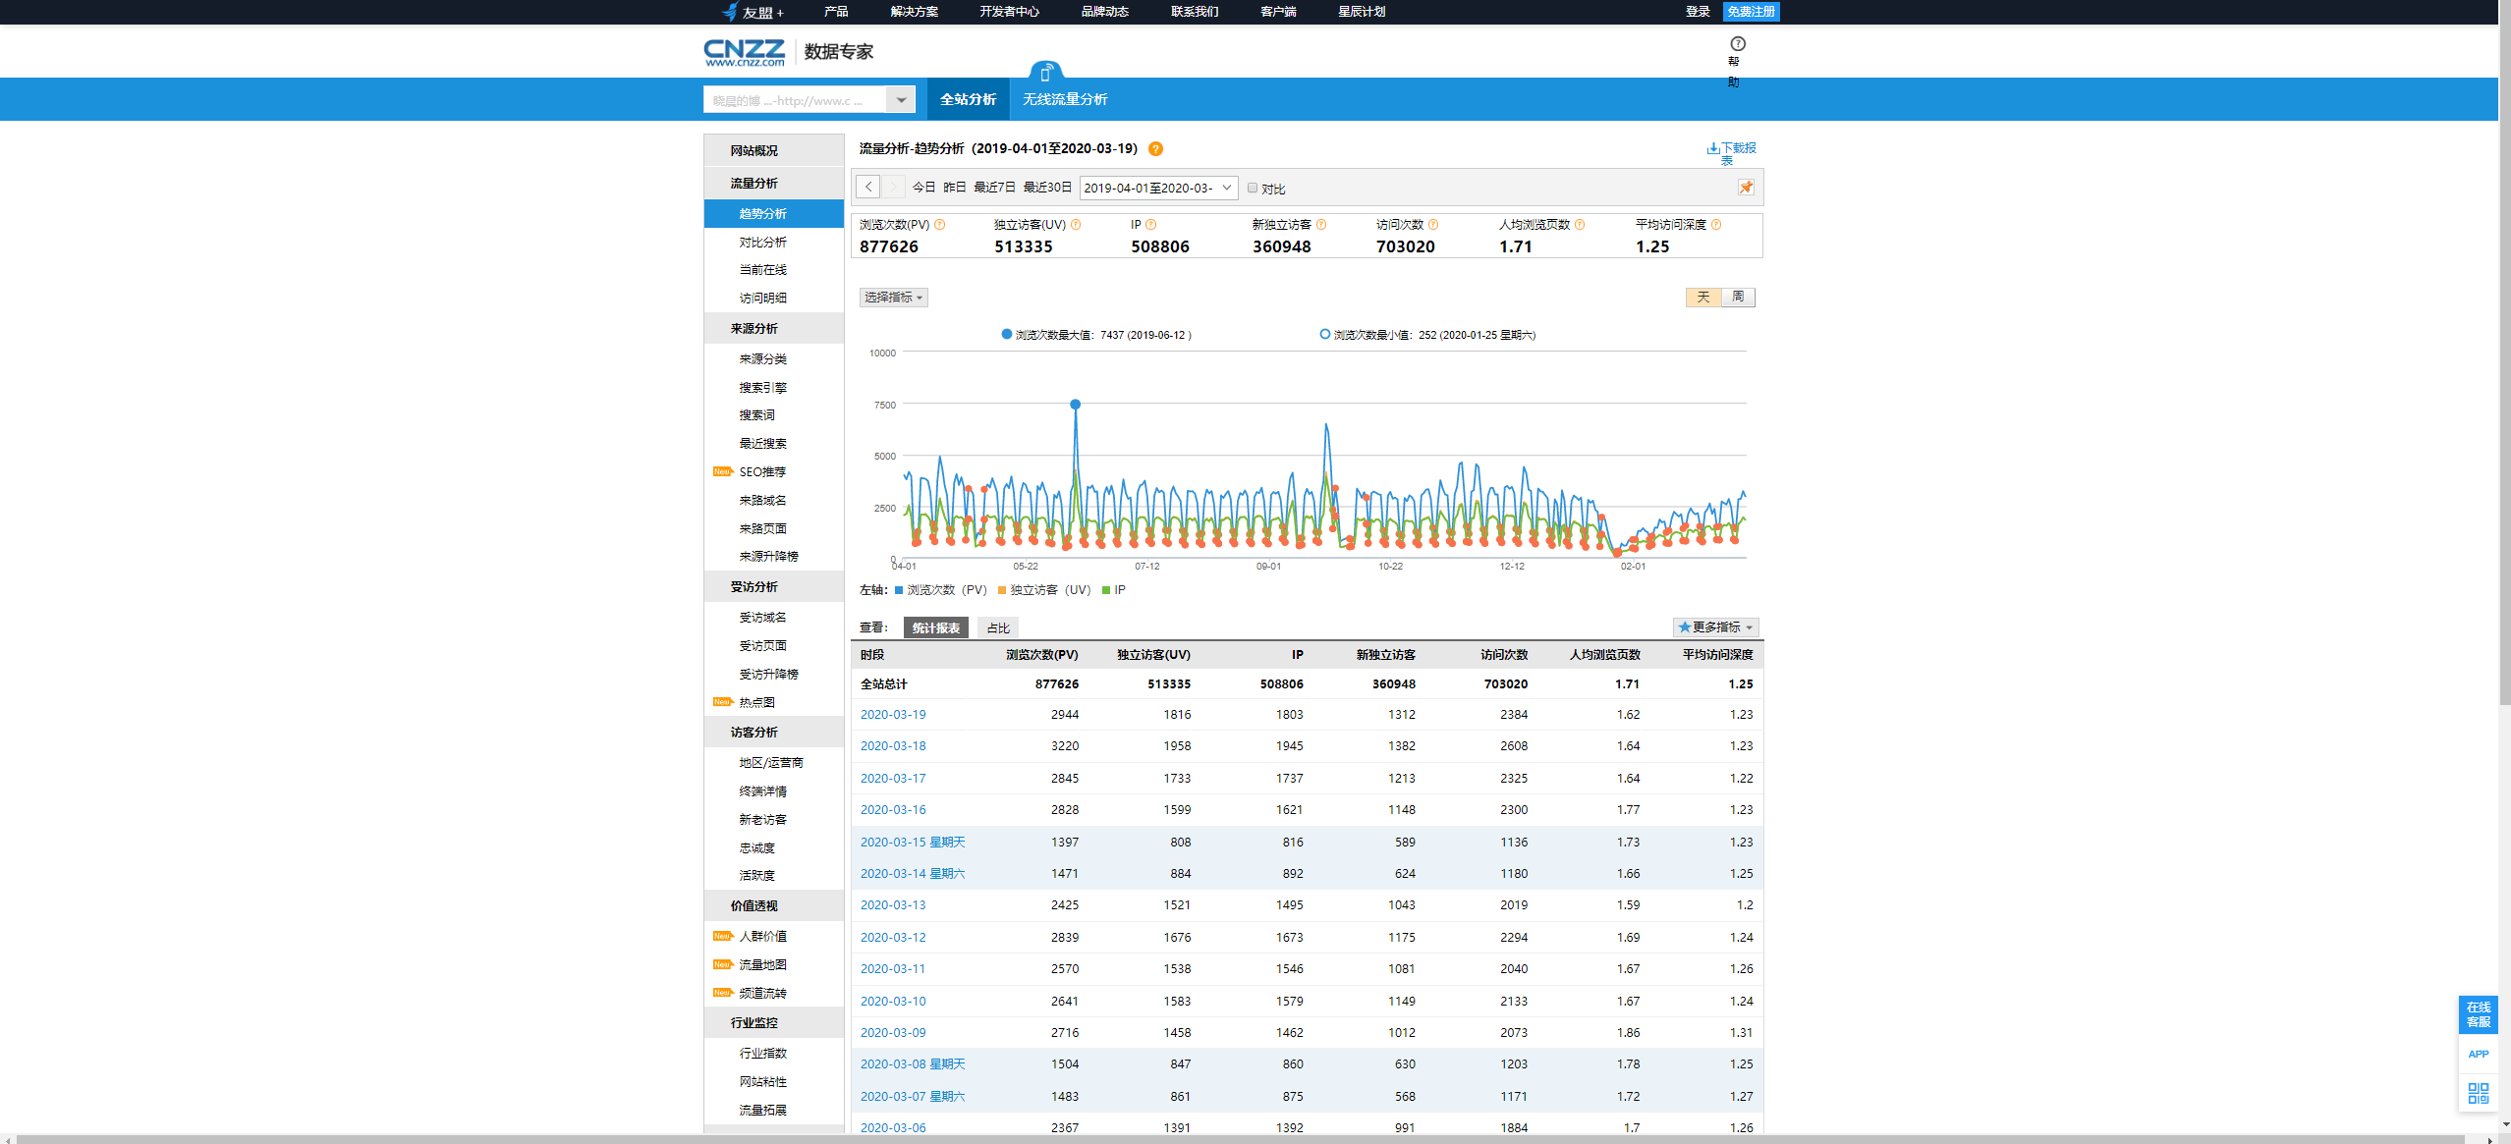Click the 帮助 question mark icon at top right

pos(1738,44)
